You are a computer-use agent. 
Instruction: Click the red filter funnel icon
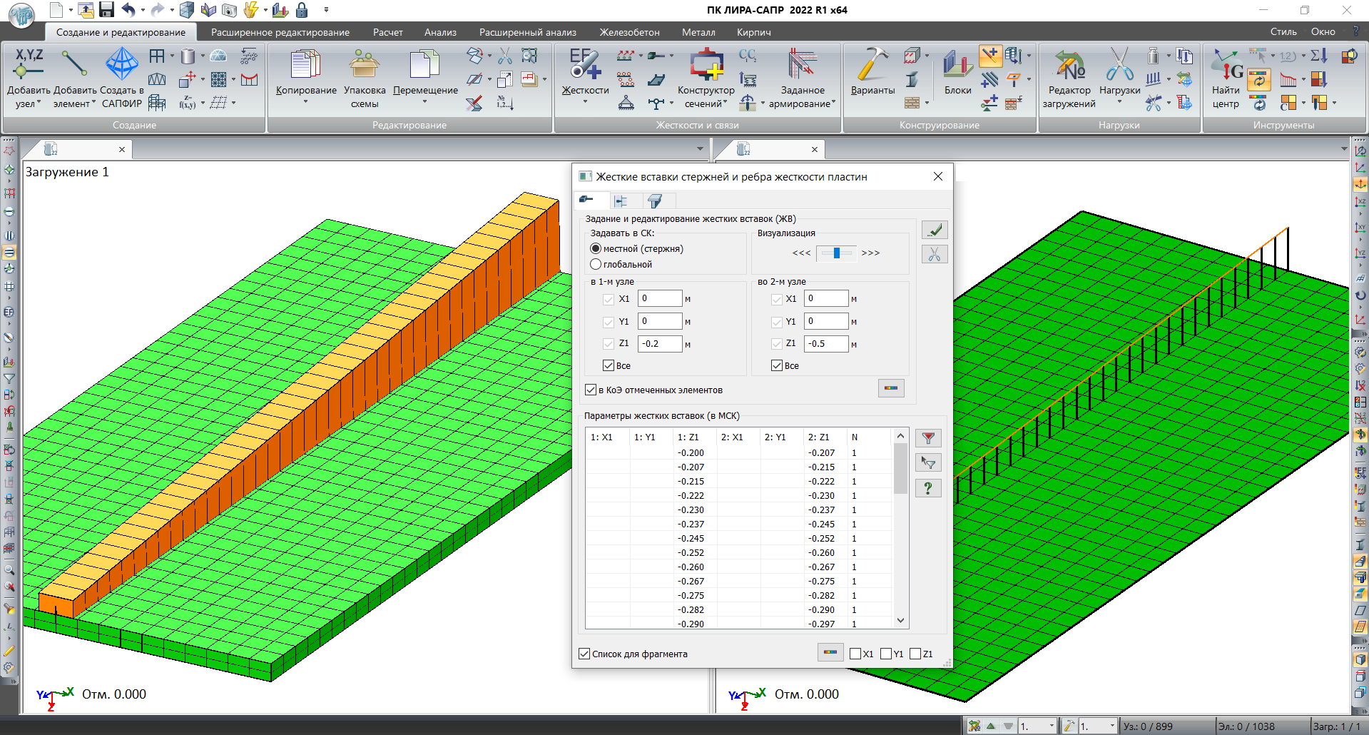tap(928, 439)
